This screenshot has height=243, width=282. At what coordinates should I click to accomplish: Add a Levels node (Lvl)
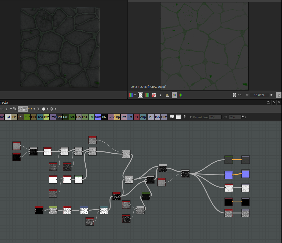pyautogui.click(x=91, y=117)
